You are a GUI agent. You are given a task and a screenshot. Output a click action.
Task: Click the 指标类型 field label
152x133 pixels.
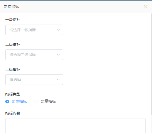pyautogui.click(x=13, y=94)
